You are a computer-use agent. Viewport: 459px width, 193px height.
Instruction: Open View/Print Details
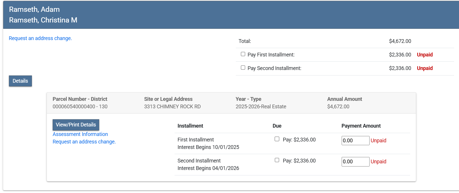[x=76, y=125]
